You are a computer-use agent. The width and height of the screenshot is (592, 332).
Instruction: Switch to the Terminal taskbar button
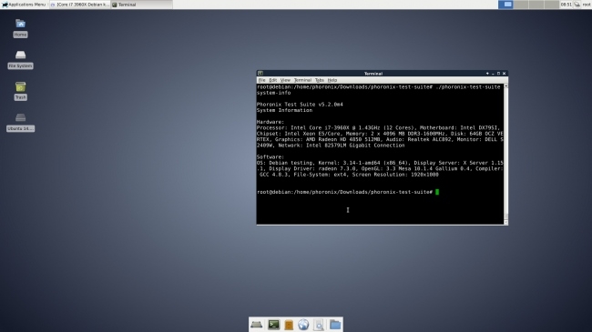pyautogui.click(x=141, y=5)
